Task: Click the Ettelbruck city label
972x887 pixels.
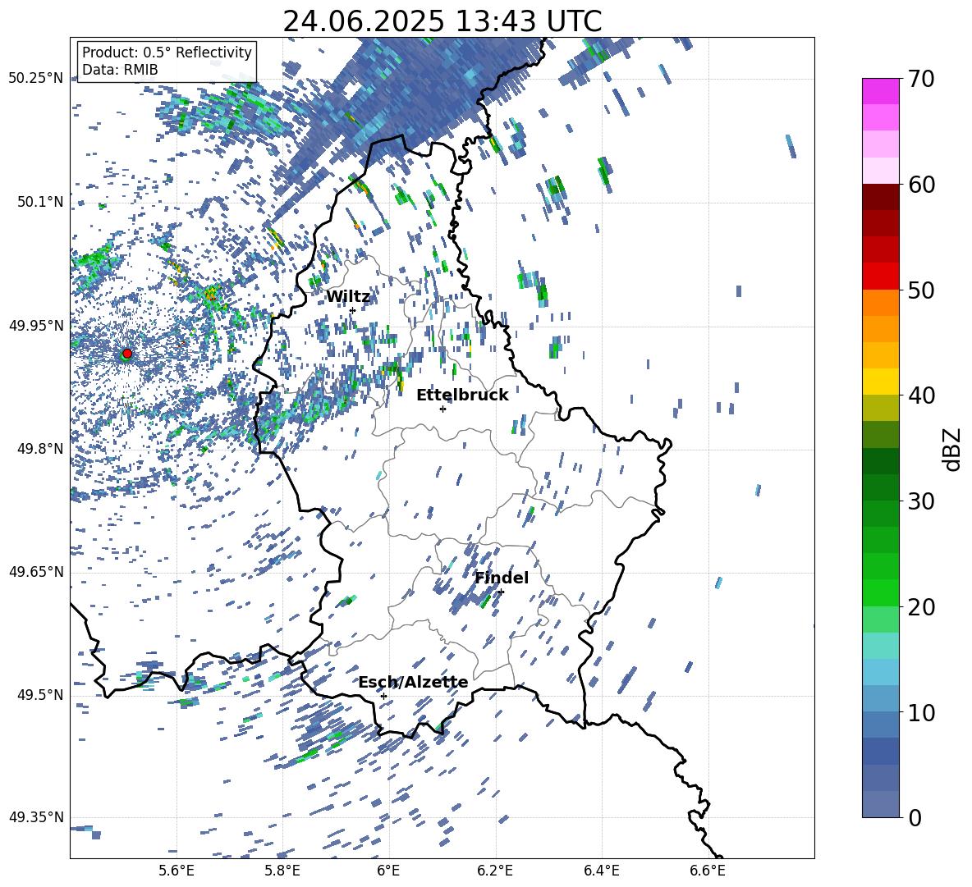Action: click(x=462, y=395)
